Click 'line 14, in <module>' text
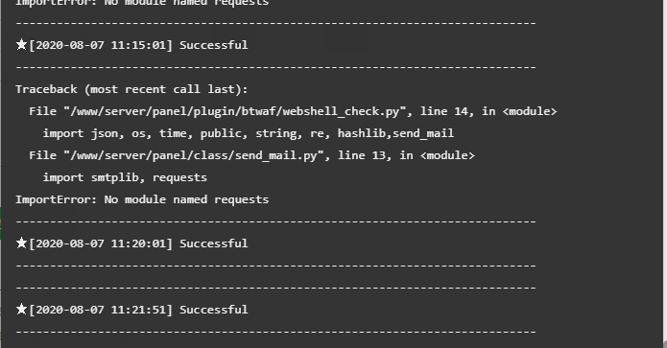 [488, 111]
